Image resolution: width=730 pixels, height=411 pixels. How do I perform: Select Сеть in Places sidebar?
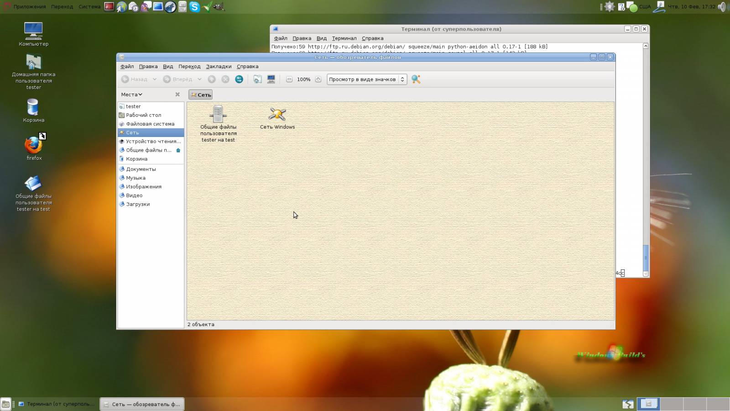(x=151, y=132)
